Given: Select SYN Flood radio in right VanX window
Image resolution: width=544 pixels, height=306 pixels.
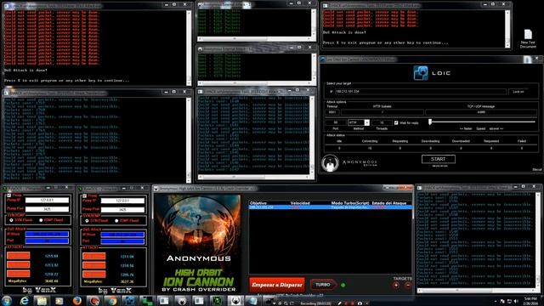Looking at the screenshot, I should click(x=87, y=221).
